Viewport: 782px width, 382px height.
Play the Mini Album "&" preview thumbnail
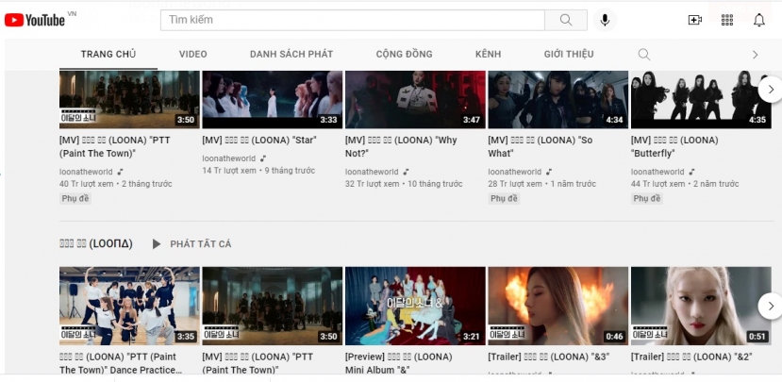click(415, 306)
